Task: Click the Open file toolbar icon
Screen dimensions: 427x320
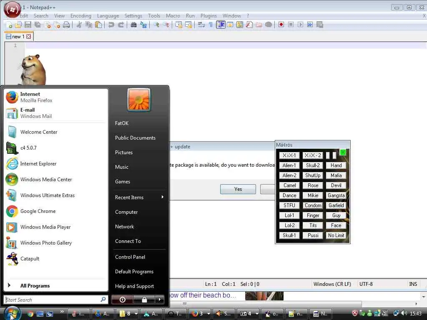Action: pyautogui.click(x=18, y=25)
